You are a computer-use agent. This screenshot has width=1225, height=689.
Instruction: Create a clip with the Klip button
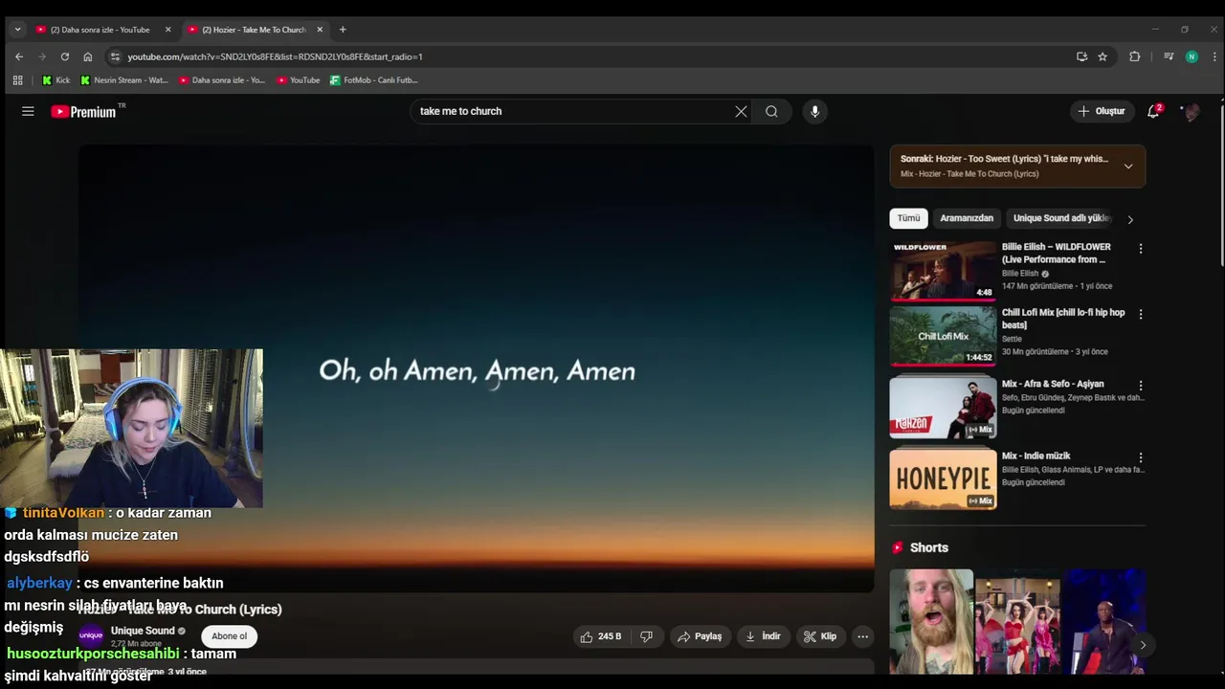tap(820, 636)
